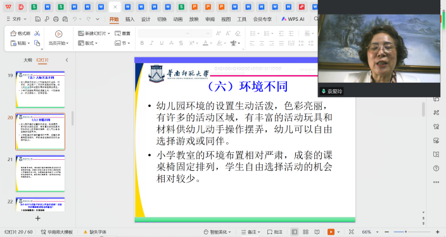Click the Cut scissors icon
446x237 pixels.
pos(37,33)
